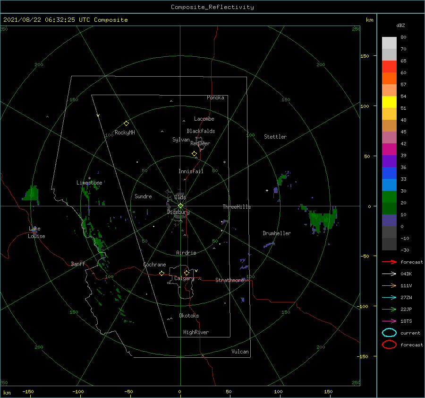Click the Stettler label

[x=275, y=137]
